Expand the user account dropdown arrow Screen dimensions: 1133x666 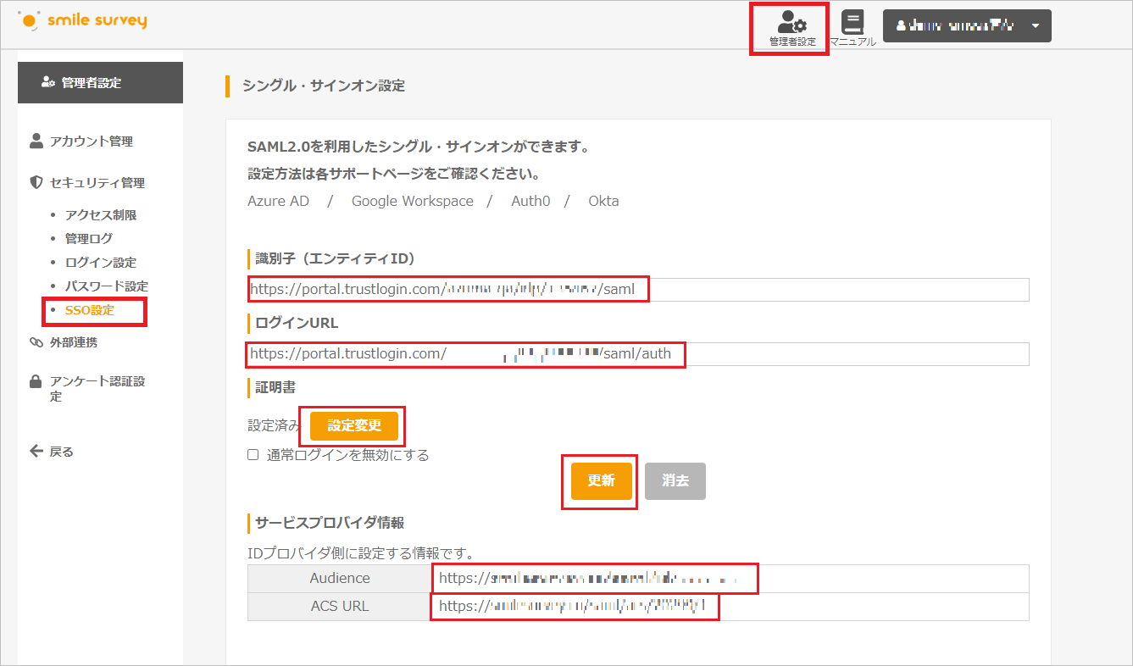[1036, 25]
